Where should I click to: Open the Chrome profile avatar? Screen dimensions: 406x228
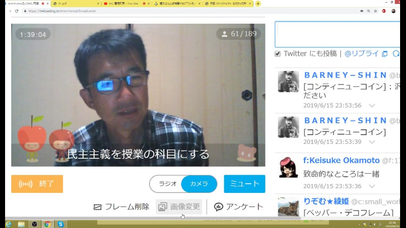pos(393,11)
